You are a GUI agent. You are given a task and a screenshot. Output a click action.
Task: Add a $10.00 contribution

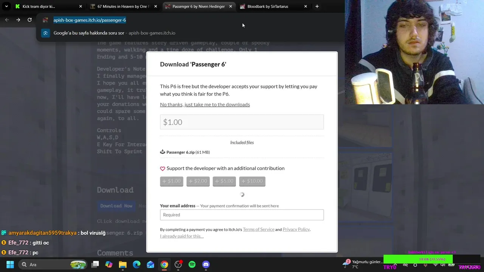(252, 181)
